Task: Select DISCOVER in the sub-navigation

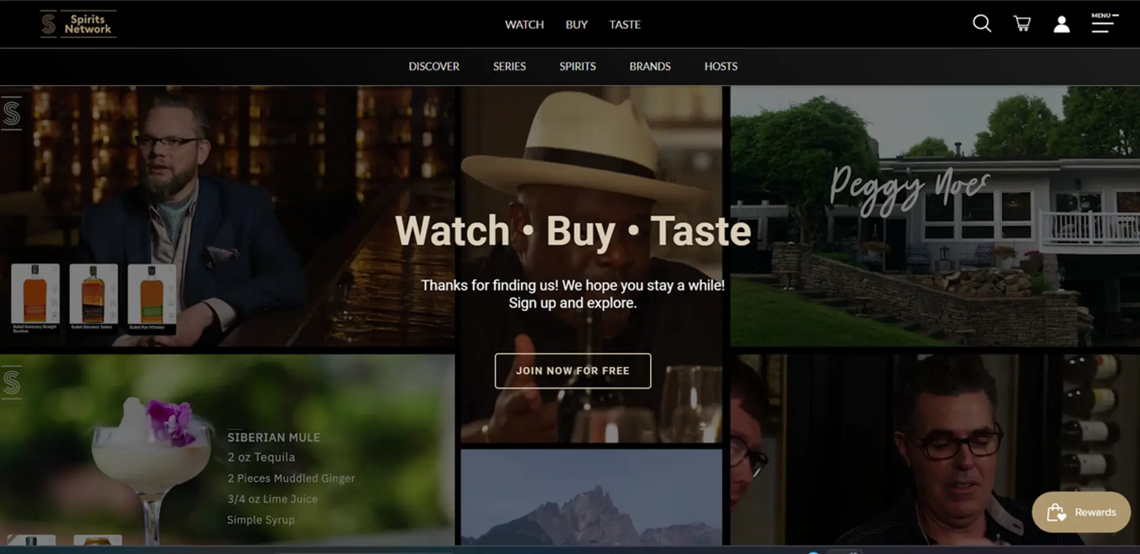Action: [434, 67]
